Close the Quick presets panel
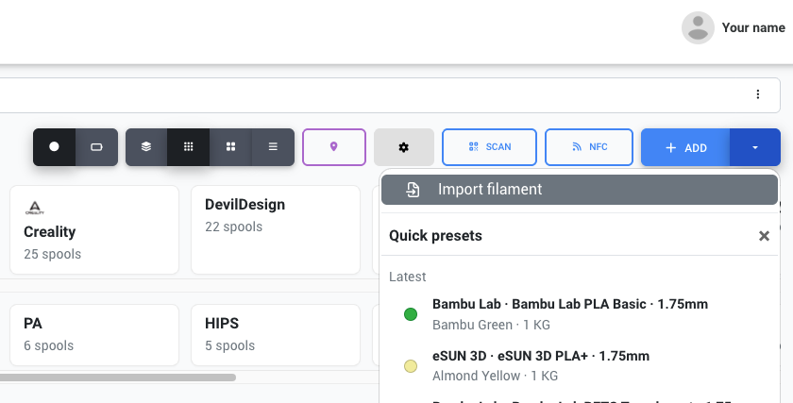 [x=764, y=236]
